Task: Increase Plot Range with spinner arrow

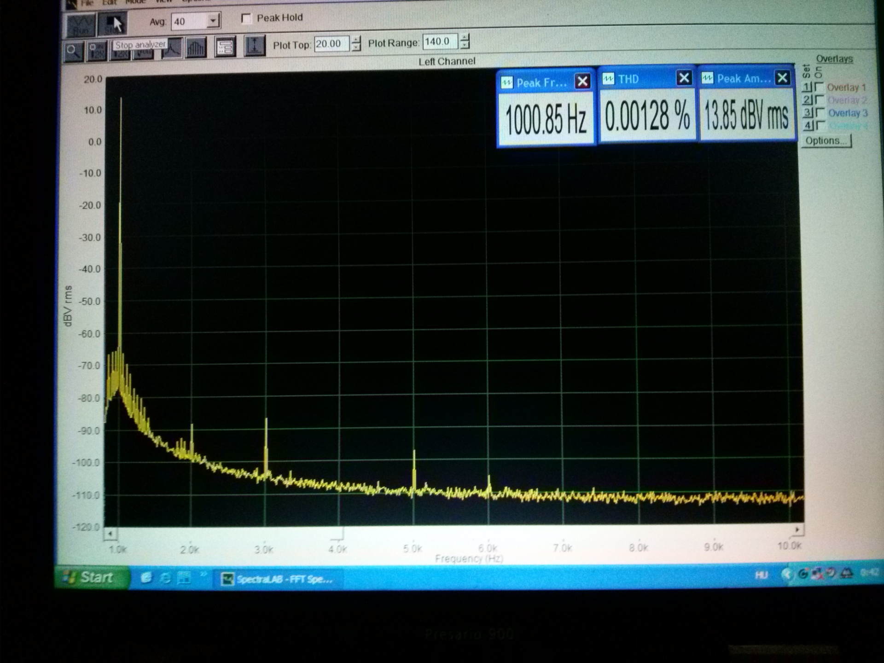Action: click(x=465, y=38)
